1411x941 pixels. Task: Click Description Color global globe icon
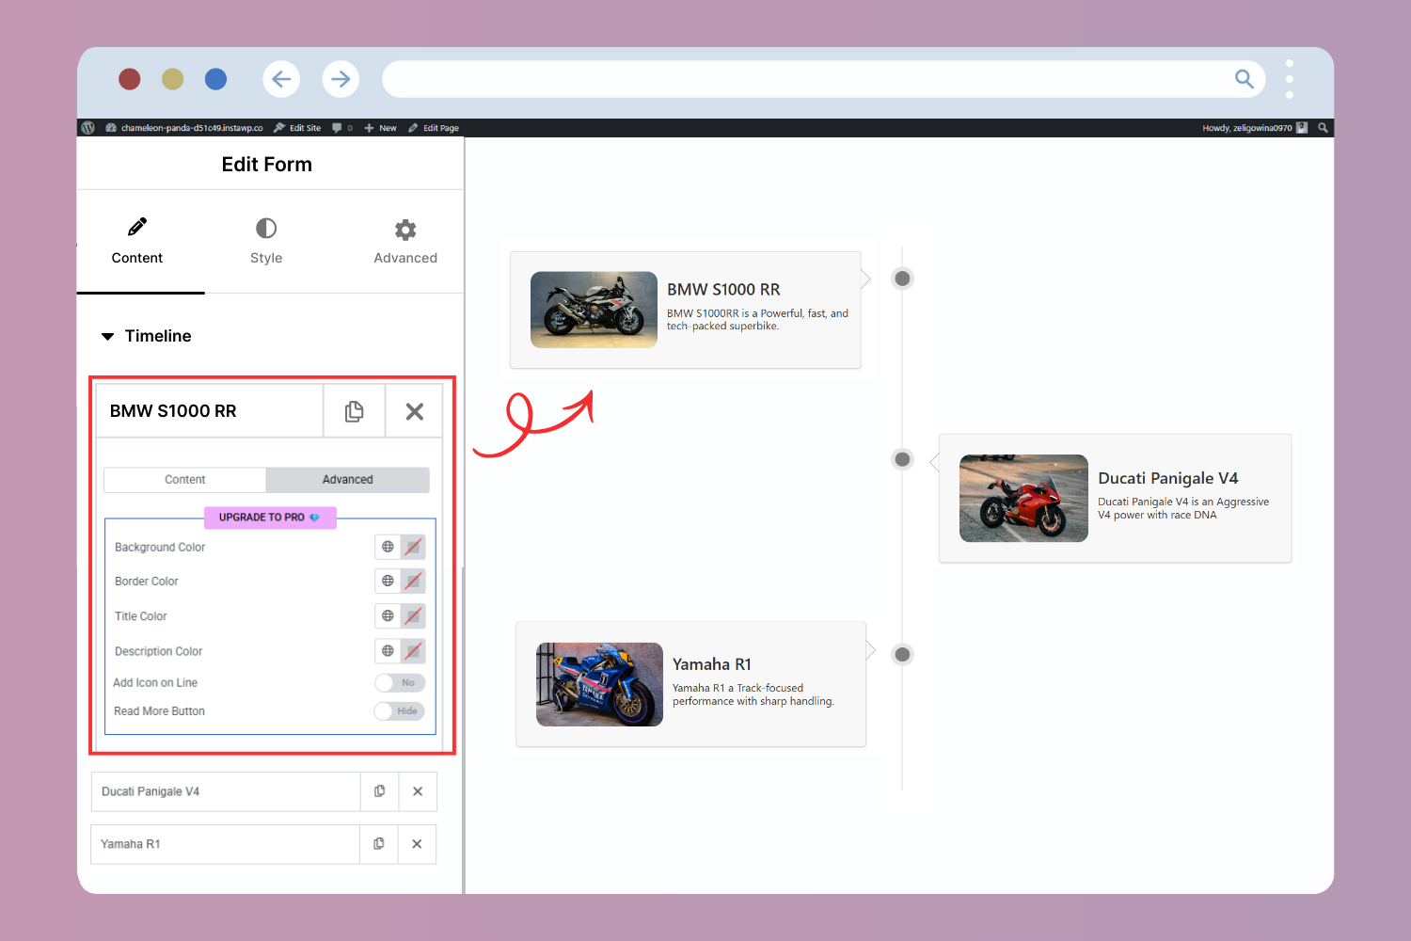point(388,651)
